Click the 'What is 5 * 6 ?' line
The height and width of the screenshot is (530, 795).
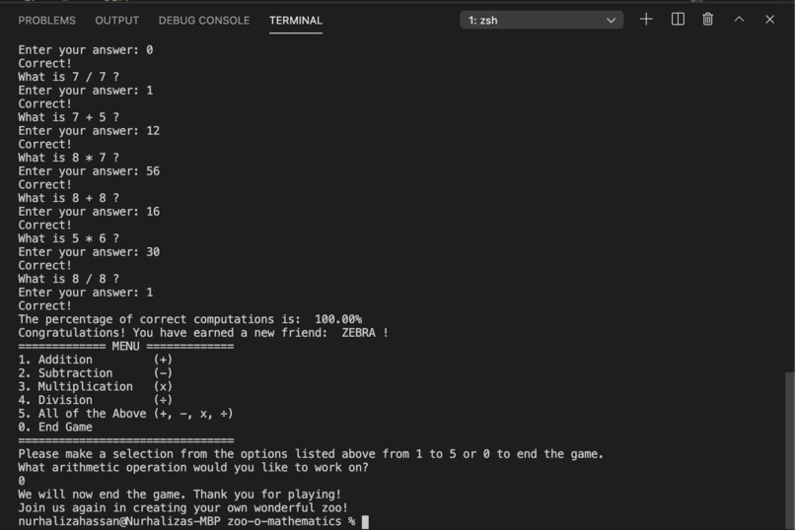click(x=68, y=238)
